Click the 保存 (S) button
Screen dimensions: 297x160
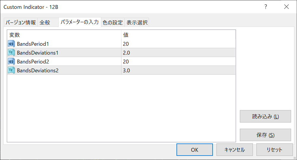(x=265, y=135)
